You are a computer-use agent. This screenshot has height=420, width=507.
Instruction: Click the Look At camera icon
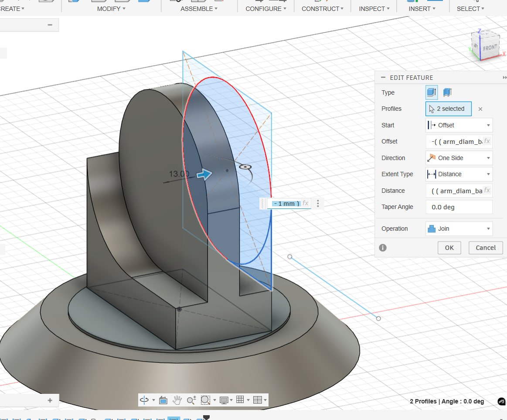(163, 400)
